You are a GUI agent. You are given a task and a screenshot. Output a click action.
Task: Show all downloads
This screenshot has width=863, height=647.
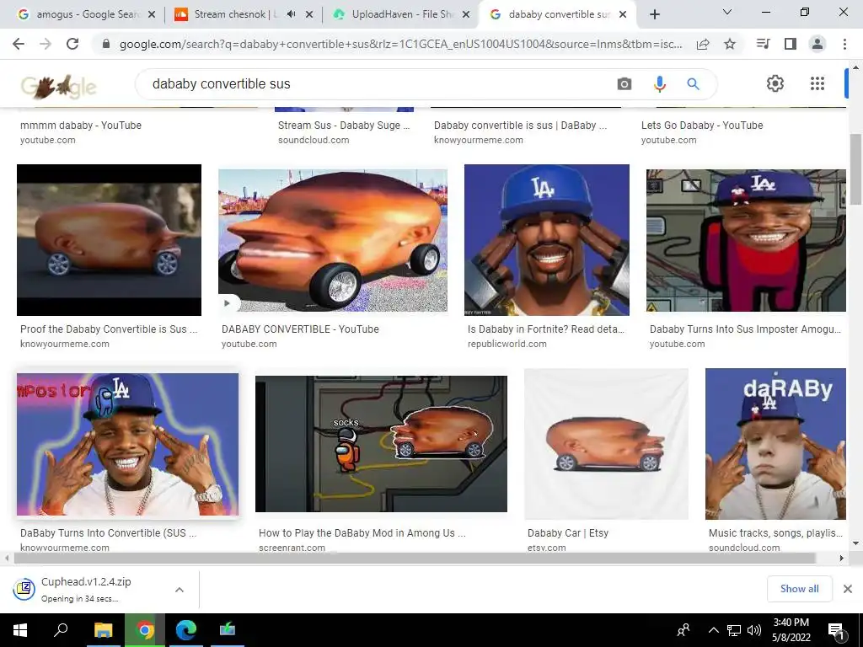point(799,589)
